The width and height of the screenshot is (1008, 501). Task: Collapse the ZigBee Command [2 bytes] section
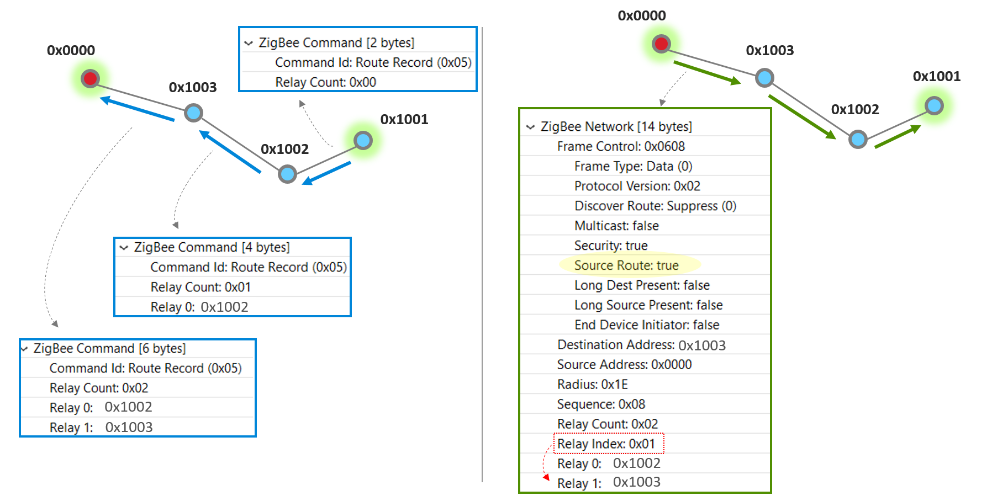click(248, 42)
